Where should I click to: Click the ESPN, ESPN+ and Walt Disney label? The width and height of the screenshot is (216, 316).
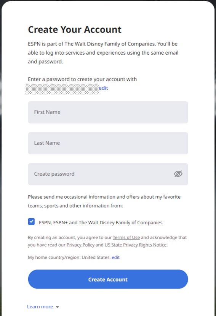101,222
